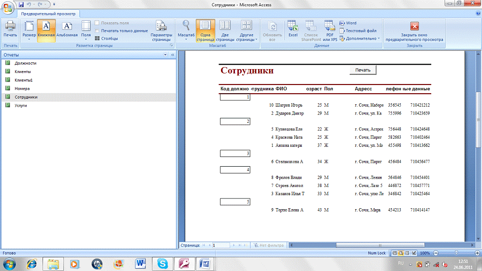Click the Печать button in the report
This screenshot has width=482, height=271.
coord(363,70)
